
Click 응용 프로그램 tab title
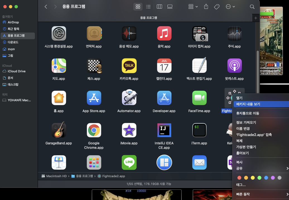(x=149, y=18)
